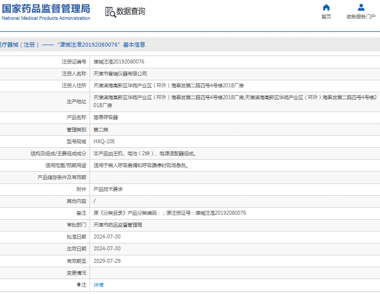This screenshot has width=380, height=294.
Task: Open the 政务服务门户 user icon
Action: (x=361, y=7)
